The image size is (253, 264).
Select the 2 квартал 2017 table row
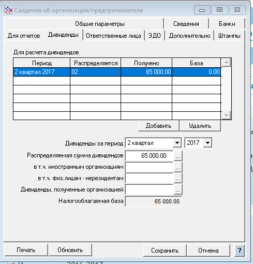click(x=117, y=72)
